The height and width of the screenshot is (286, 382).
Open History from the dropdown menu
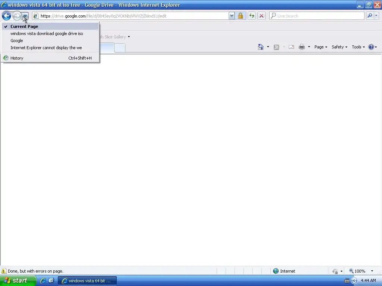50,58
